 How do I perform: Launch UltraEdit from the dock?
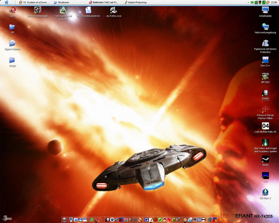[174, 220]
